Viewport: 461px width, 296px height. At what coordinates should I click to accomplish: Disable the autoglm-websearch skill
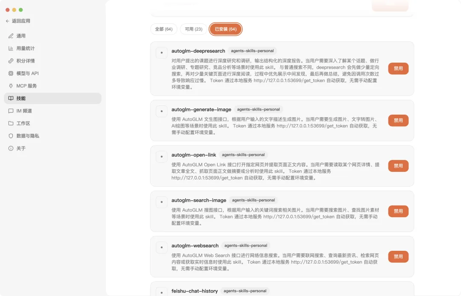pyautogui.click(x=398, y=257)
